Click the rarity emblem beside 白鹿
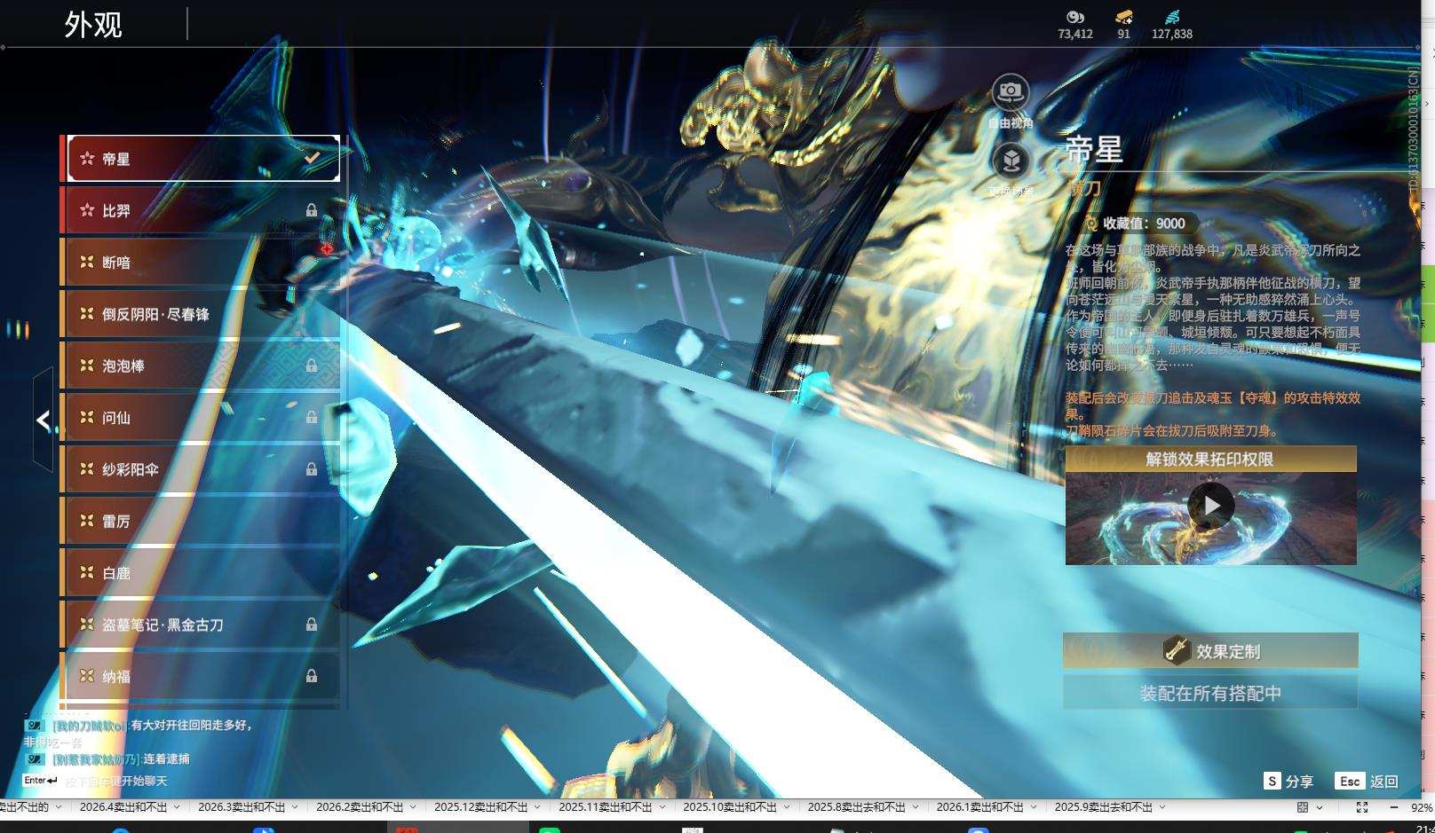This screenshot has width=1435, height=833. (87, 573)
